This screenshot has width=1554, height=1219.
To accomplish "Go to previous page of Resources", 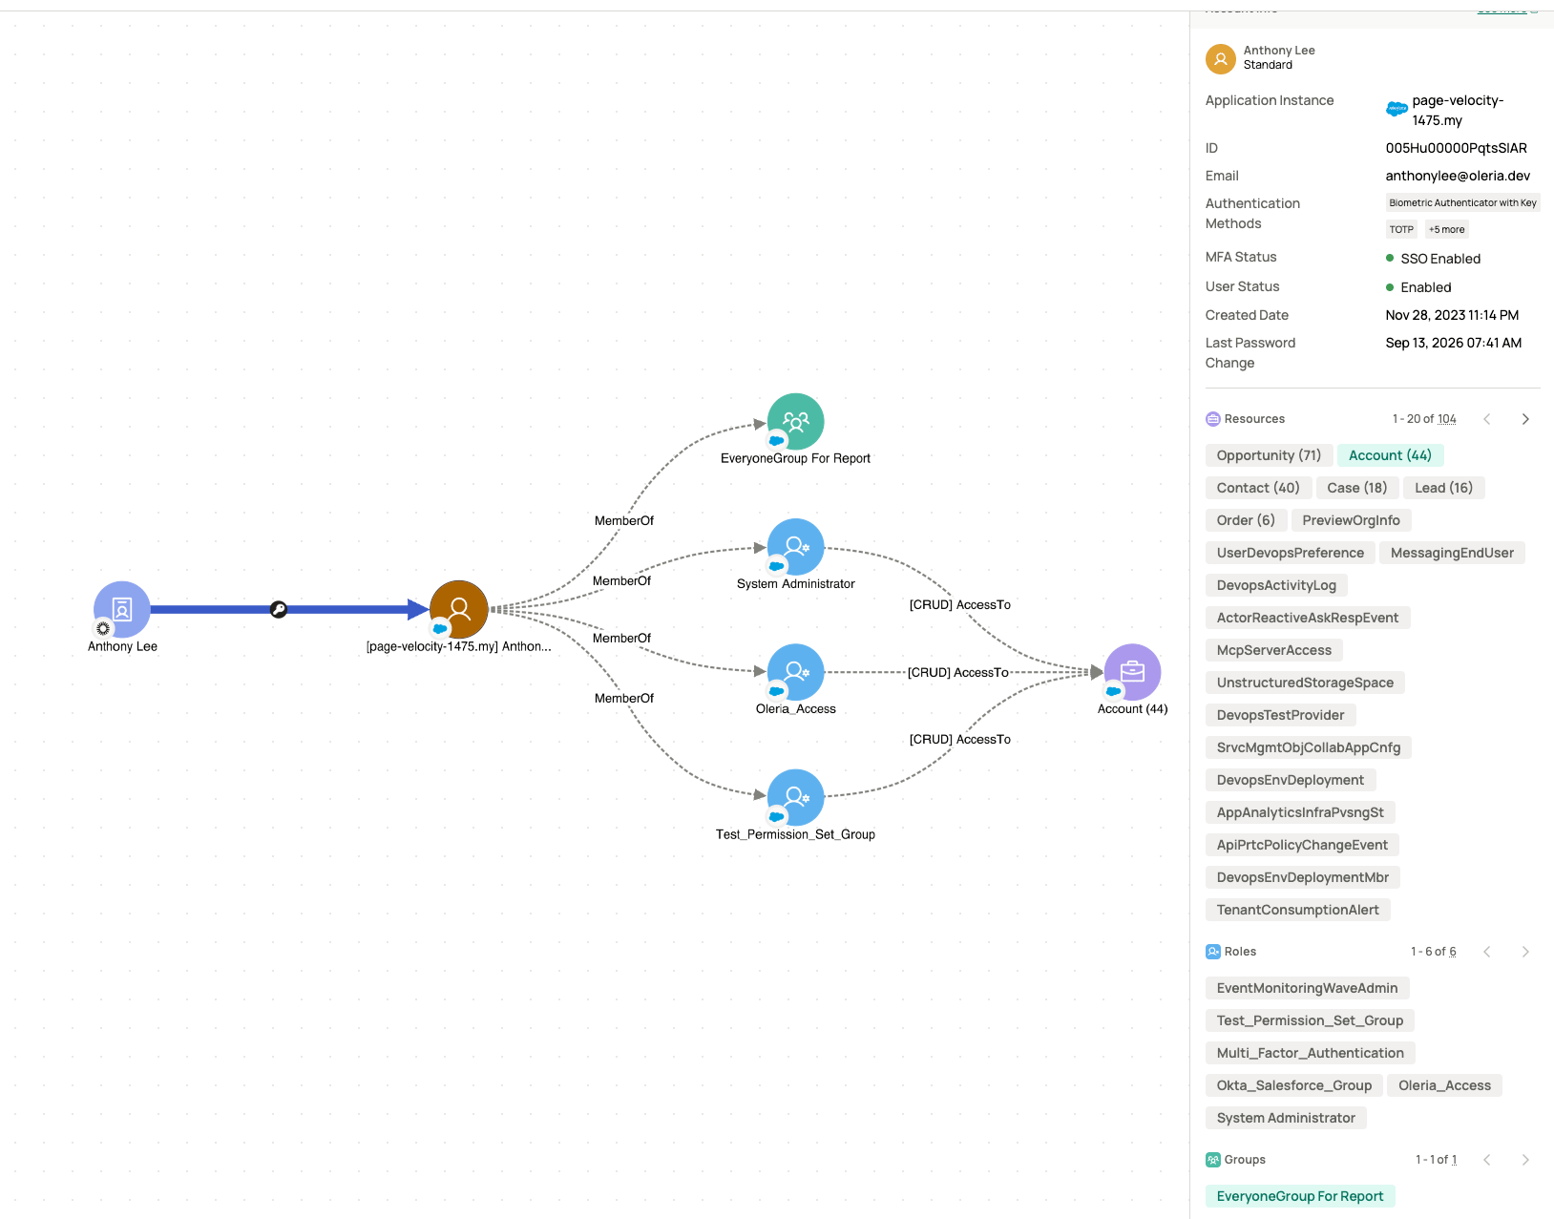I will [x=1487, y=419].
